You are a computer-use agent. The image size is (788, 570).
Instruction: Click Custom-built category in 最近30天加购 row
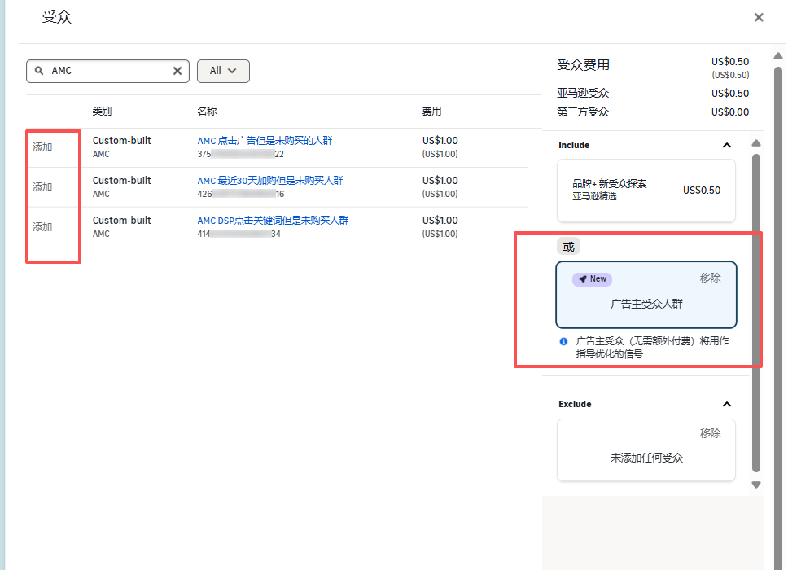(x=121, y=181)
